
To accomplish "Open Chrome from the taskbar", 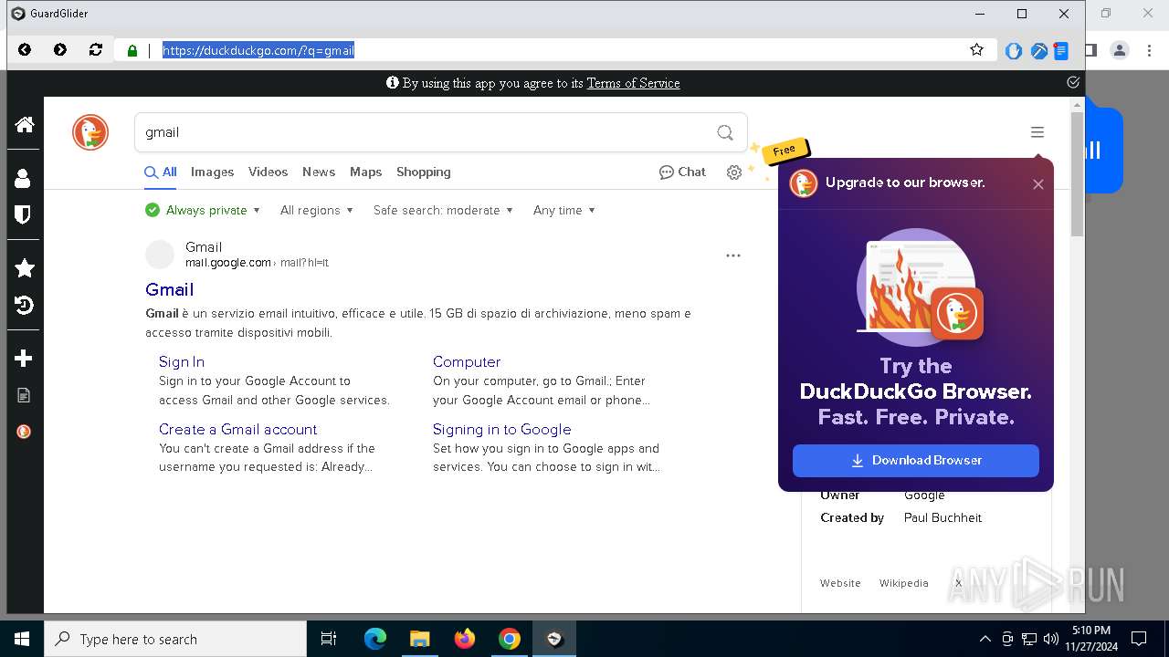I will click(x=510, y=639).
